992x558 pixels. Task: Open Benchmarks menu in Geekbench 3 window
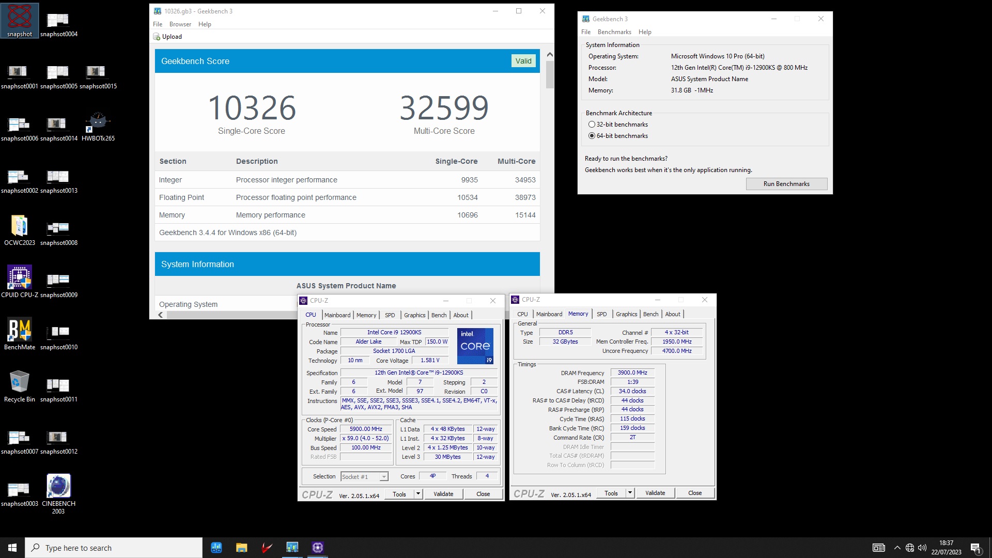coord(614,32)
